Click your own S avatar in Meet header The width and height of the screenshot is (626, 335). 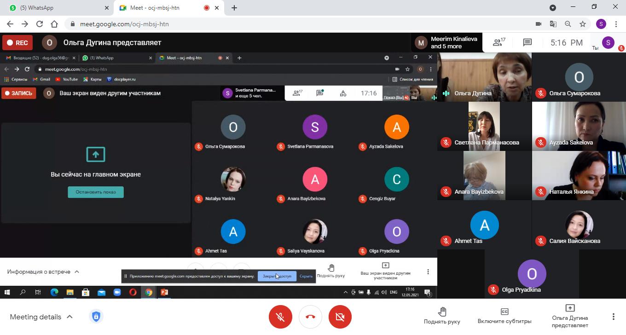tap(608, 43)
